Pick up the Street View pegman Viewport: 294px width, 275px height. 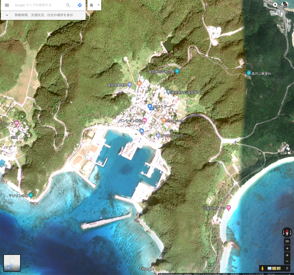coord(262,269)
